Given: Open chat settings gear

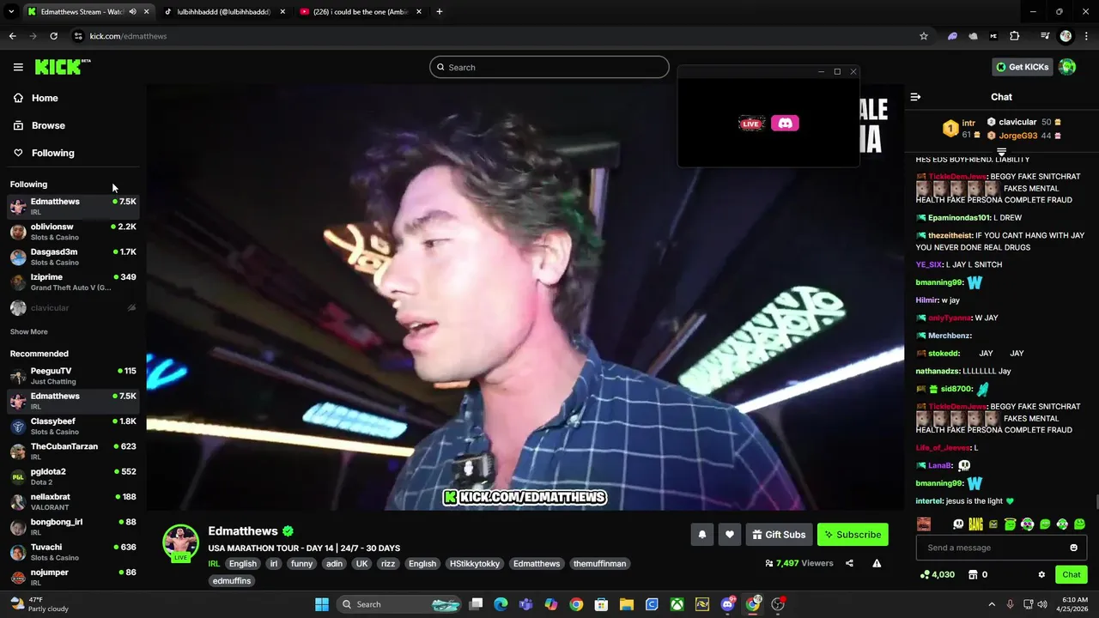Looking at the screenshot, I should (1041, 574).
